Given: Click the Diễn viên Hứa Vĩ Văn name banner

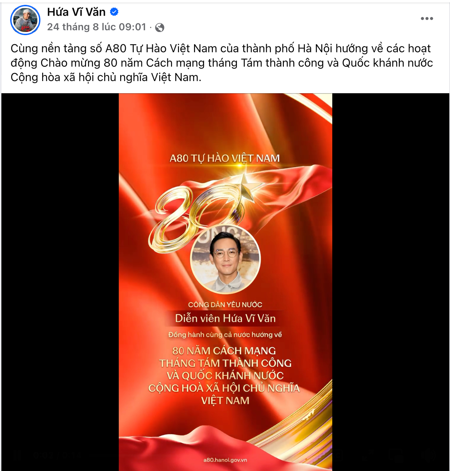Looking at the screenshot, I should tap(225, 318).
